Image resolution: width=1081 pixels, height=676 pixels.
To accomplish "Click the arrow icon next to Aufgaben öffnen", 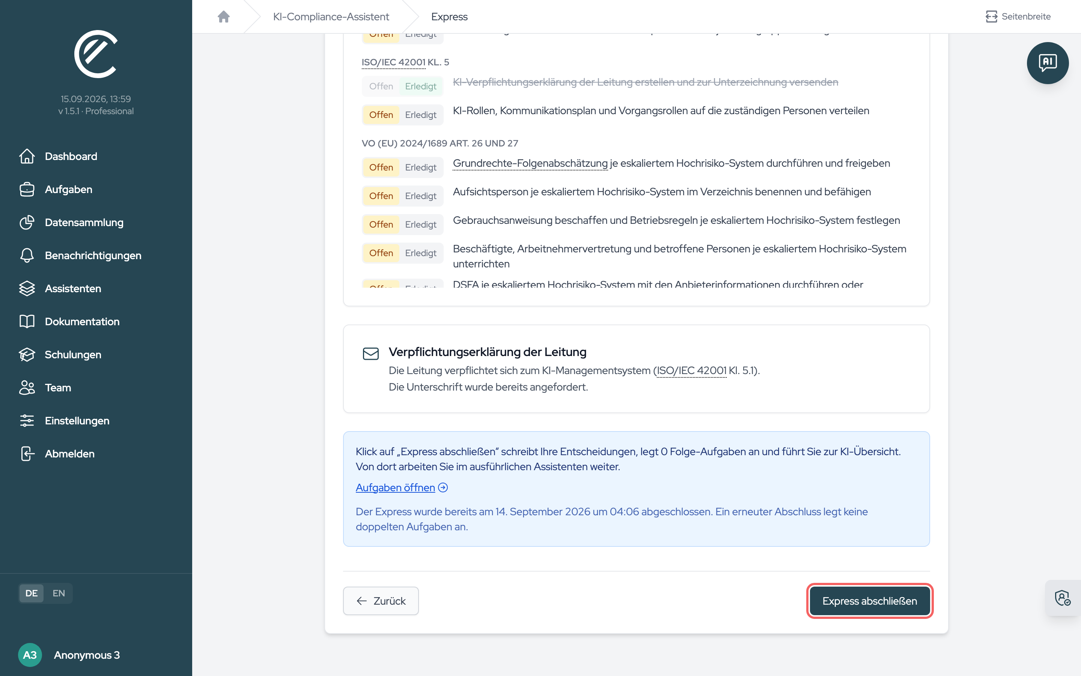I will (443, 488).
